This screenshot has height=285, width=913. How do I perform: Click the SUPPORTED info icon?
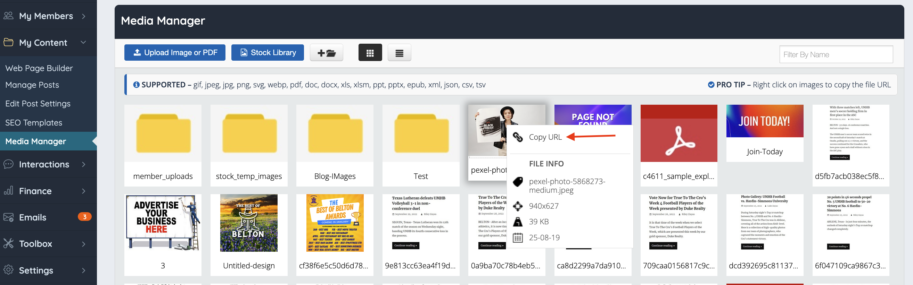point(136,85)
